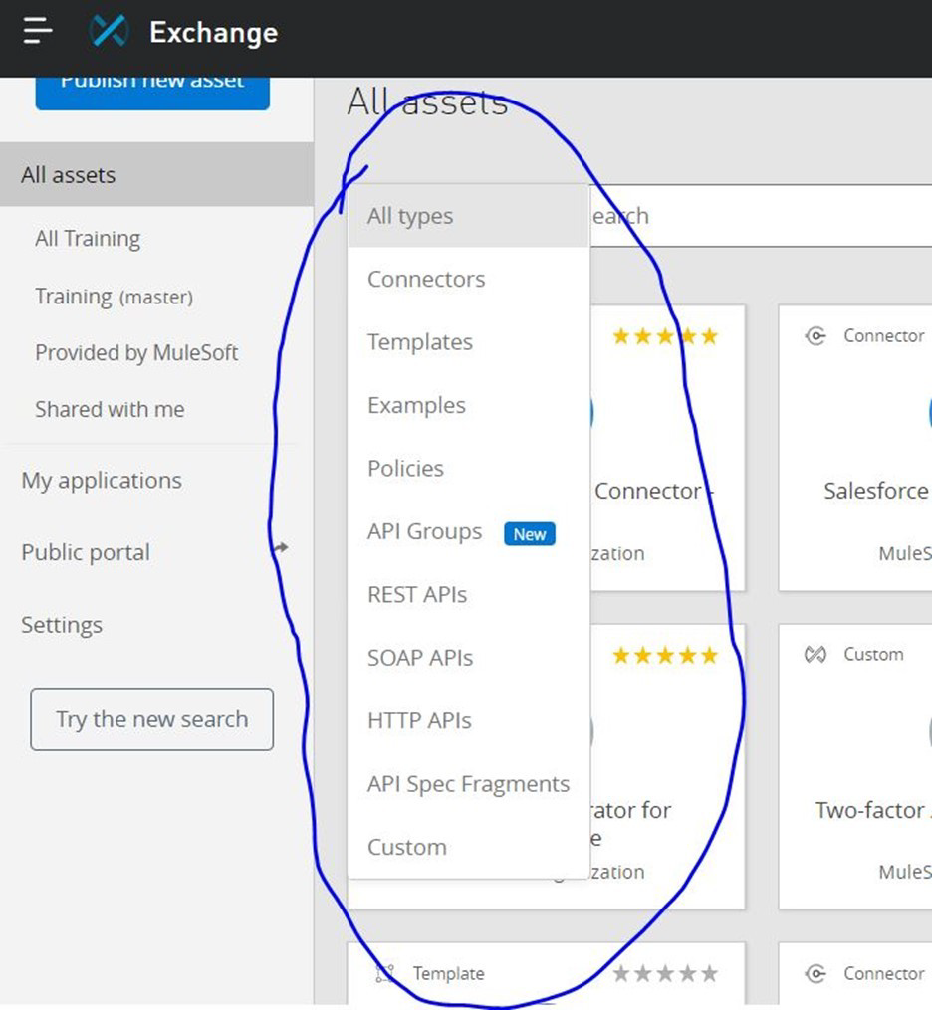Choose API Spec Fragments option
Viewport: 932px width, 1010px height.
(468, 784)
